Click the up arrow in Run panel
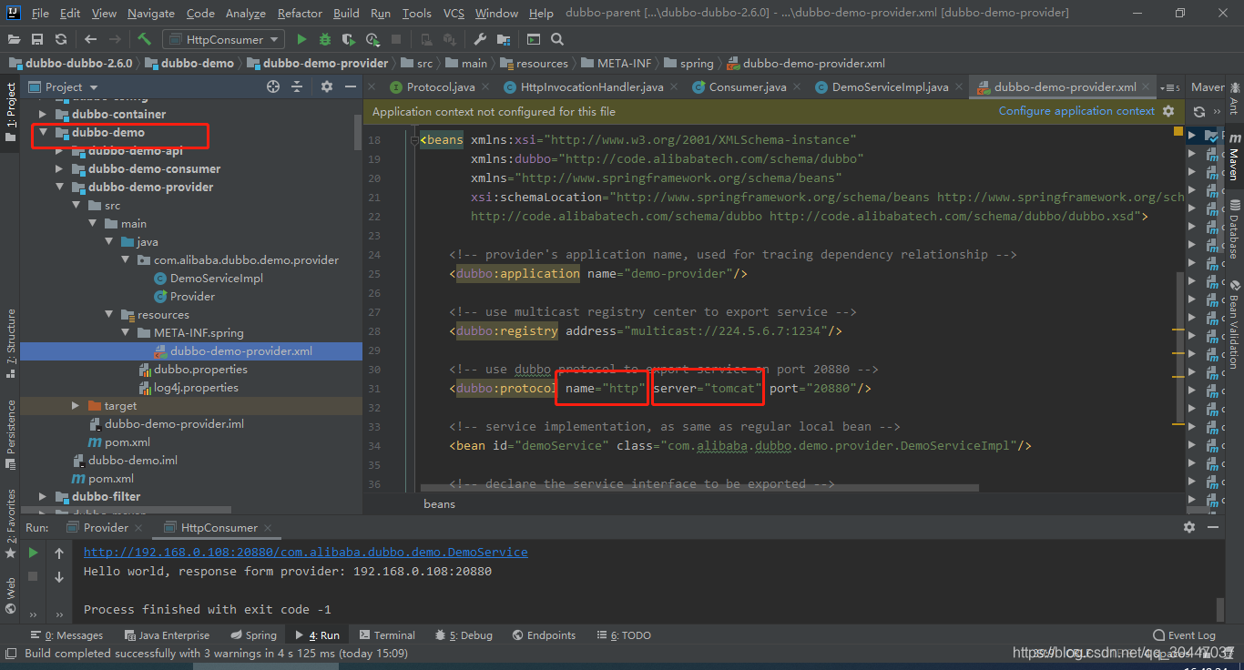 (x=59, y=553)
